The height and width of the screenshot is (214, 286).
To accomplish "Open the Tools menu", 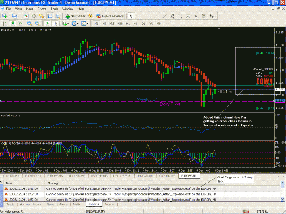I will point(54,9).
